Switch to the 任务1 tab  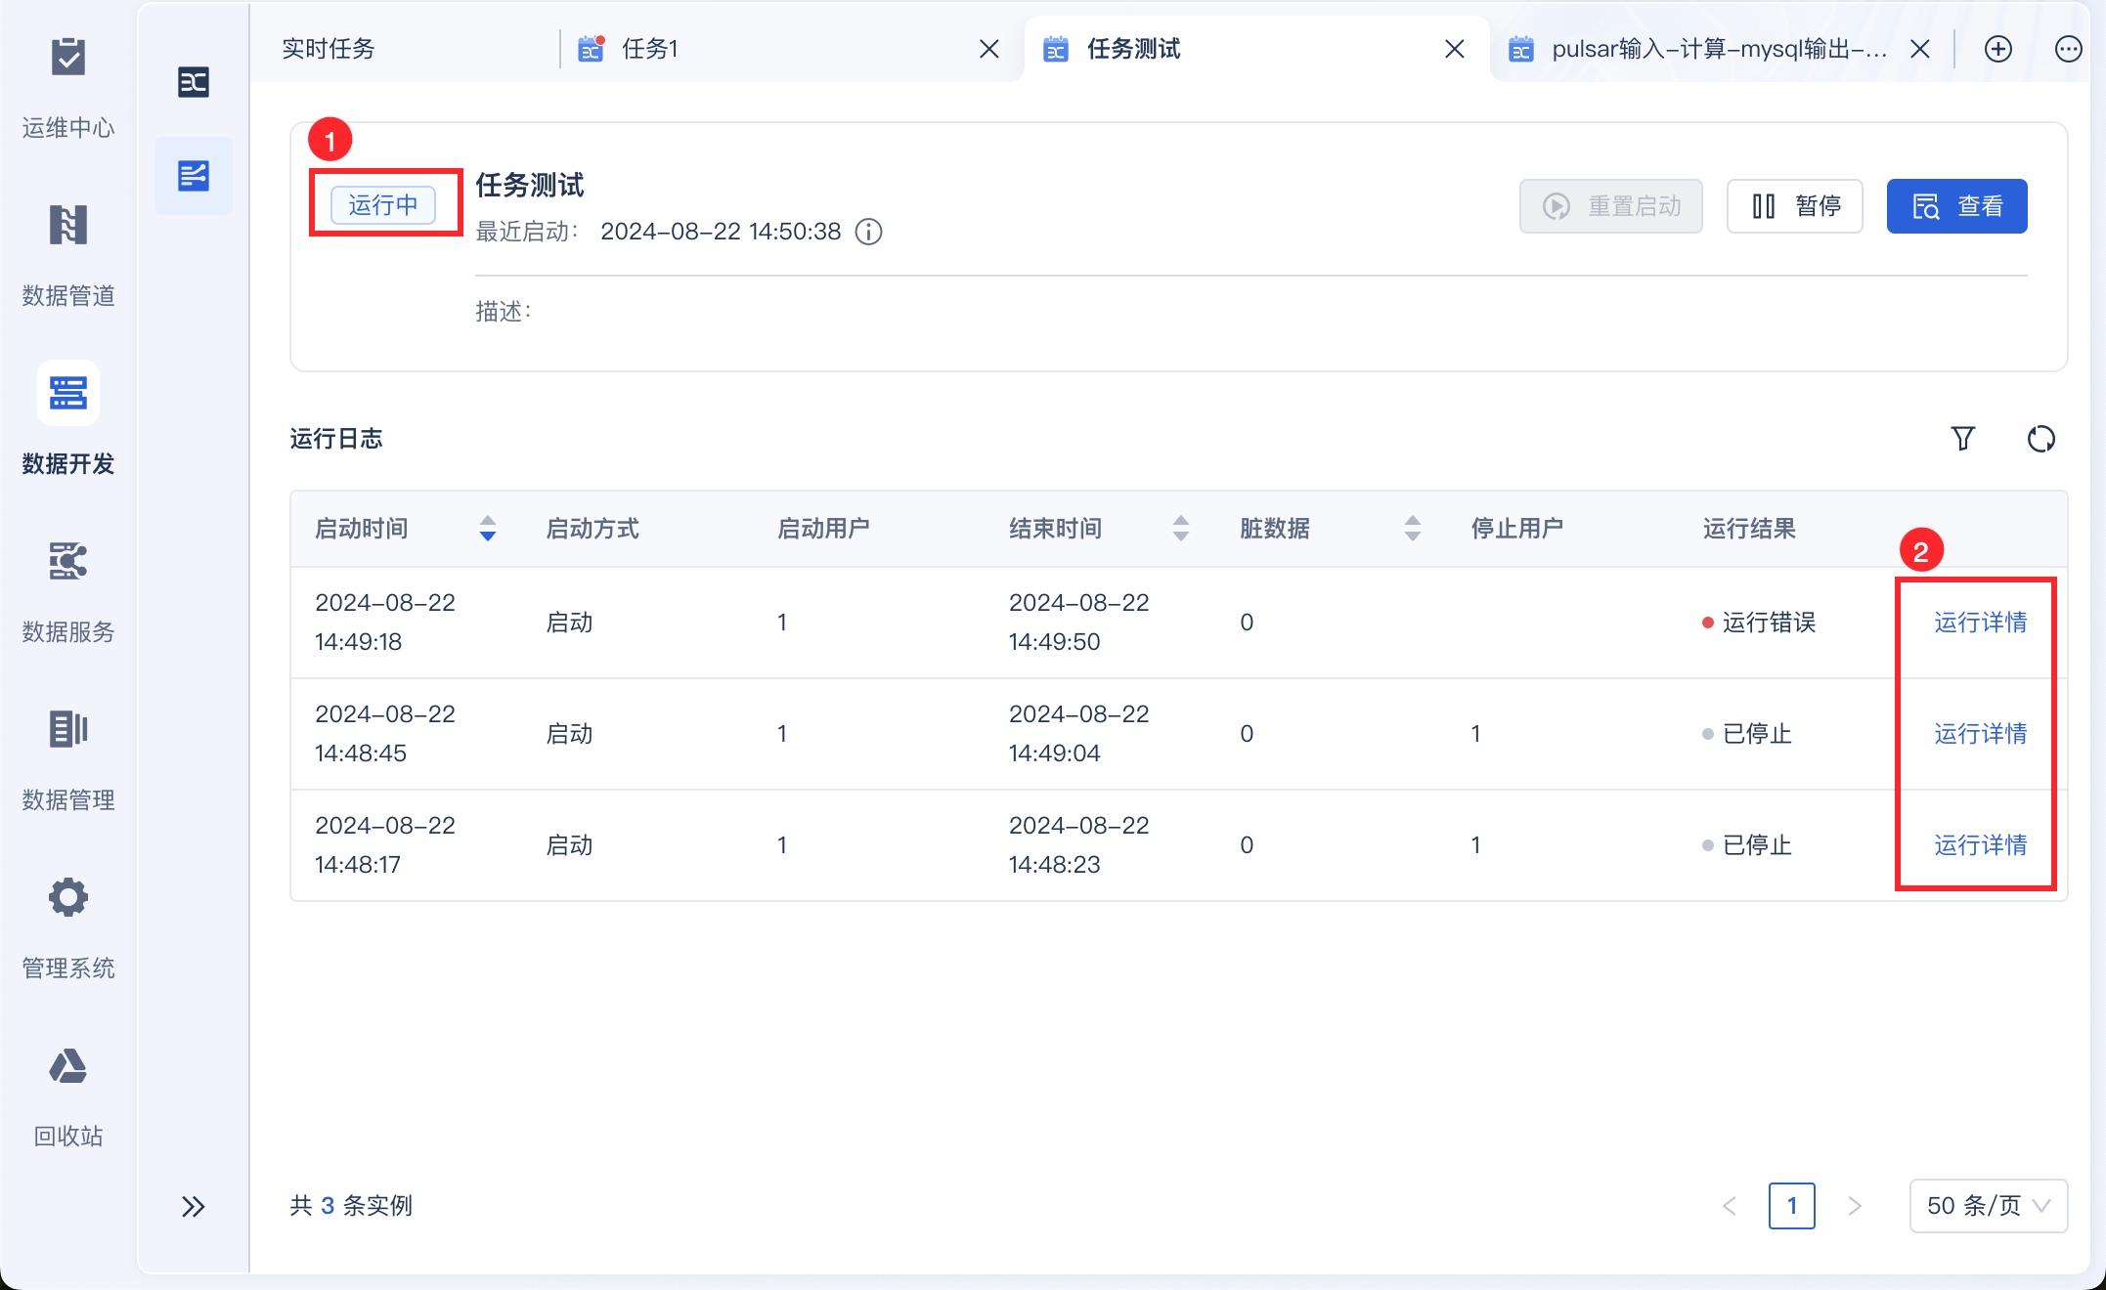click(650, 49)
